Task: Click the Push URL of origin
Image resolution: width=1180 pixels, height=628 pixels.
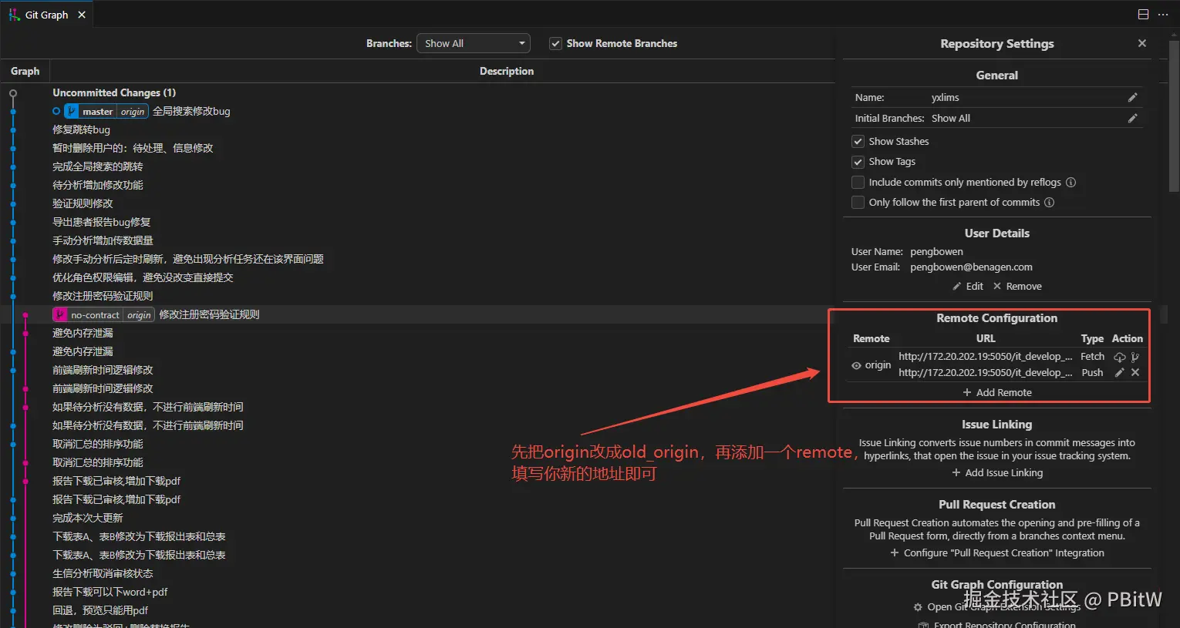Action: (985, 373)
